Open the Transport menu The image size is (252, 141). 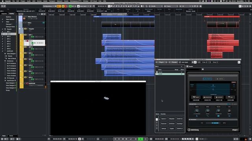52,1
